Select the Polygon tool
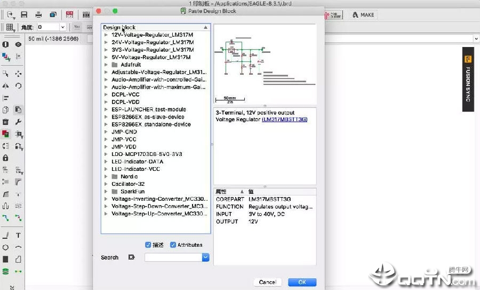This screenshot has width=480, height=290. point(18,260)
